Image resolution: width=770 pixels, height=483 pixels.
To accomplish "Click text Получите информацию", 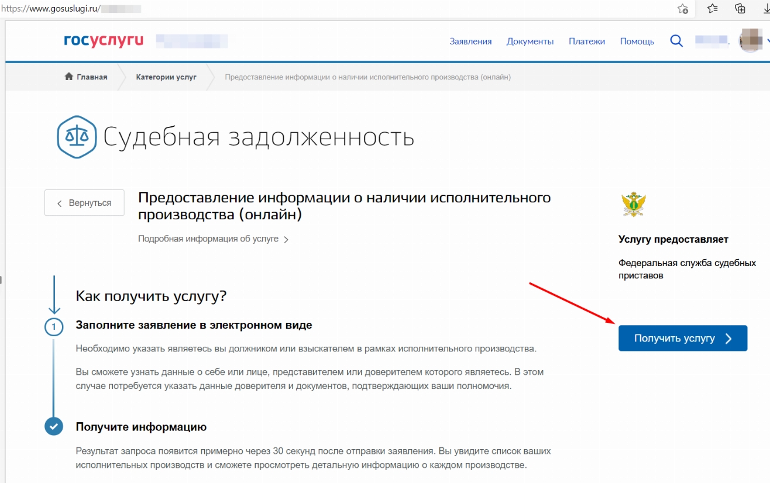I will coord(142,427).
